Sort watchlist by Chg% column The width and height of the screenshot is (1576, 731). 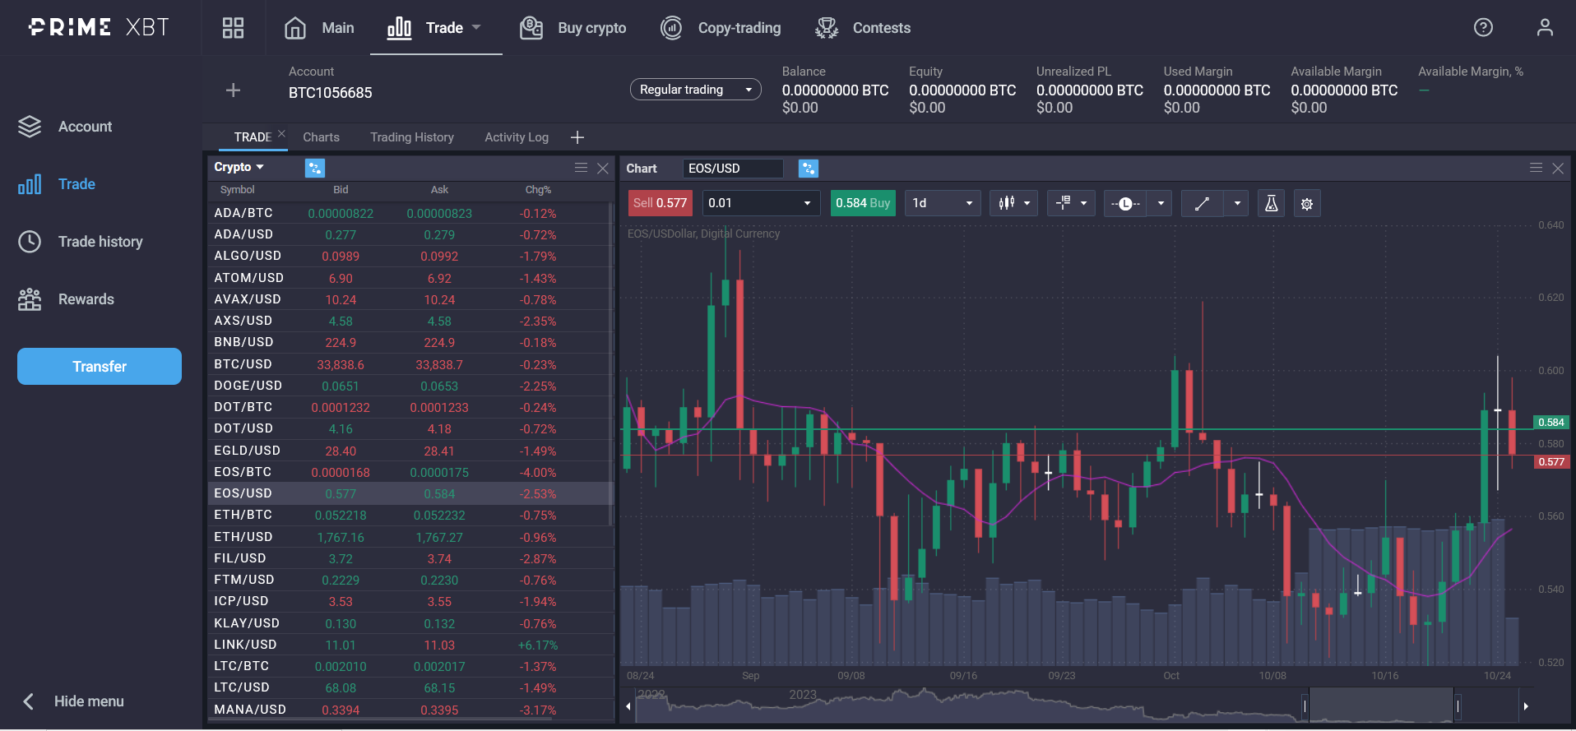click(x=538, y=190)
